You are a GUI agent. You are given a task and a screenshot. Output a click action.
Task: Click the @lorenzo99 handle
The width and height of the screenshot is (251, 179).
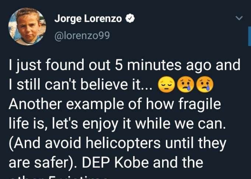click(82, 36)
